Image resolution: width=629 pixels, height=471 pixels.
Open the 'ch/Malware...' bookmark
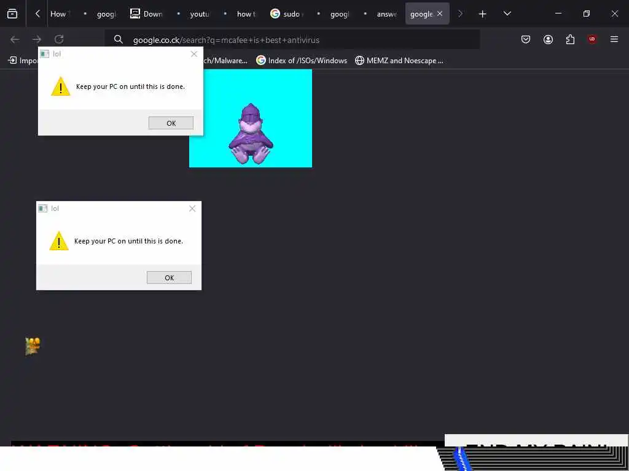coord(225,61)
